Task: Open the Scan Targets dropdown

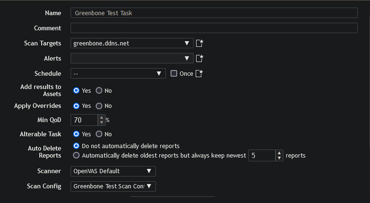Action: pos(132,43)
